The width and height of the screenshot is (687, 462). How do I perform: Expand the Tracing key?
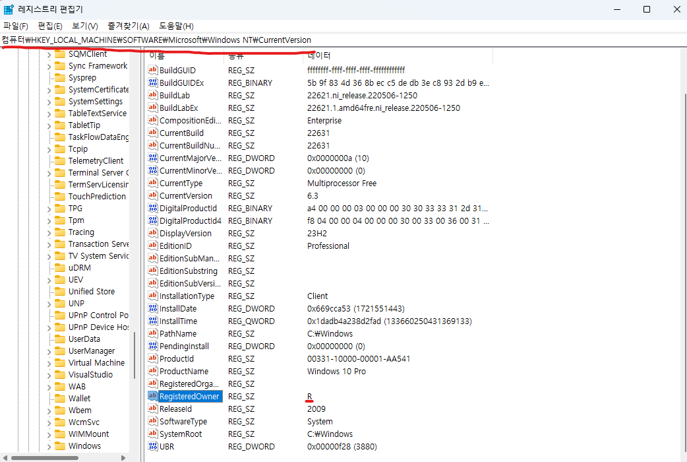click(49, 233)
